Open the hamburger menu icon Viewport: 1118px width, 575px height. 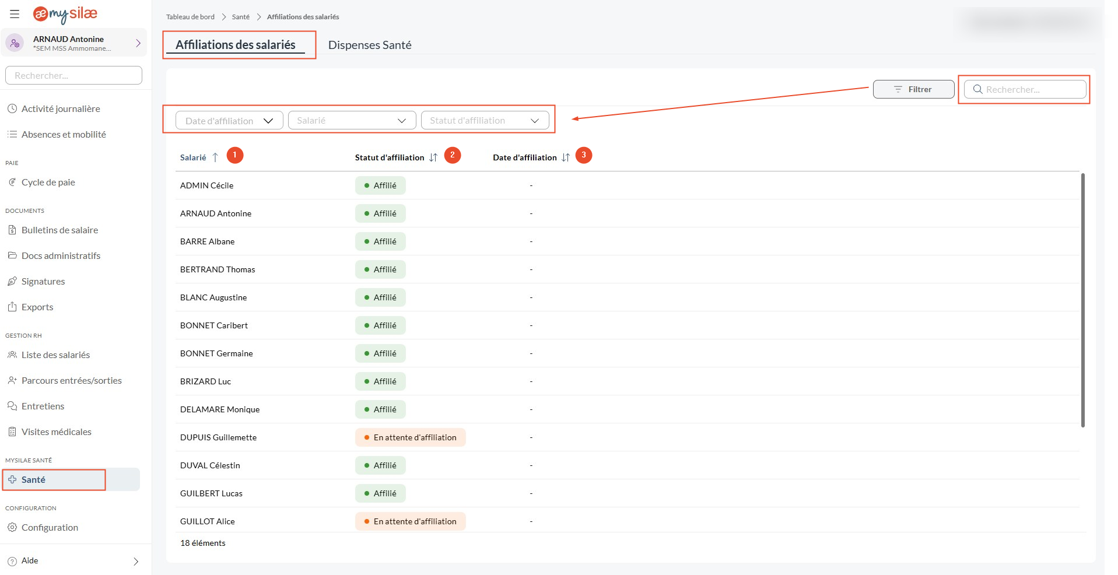pyautogui.click(x=15, y=13)
